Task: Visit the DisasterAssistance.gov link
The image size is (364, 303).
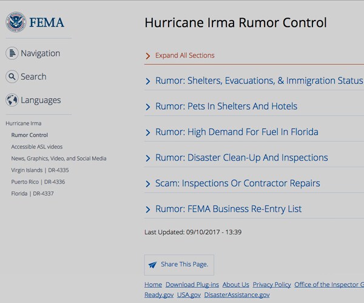Action: pyautogui.click(x=237, y=295)
